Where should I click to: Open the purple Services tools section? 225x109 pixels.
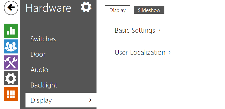coord(11,63)
